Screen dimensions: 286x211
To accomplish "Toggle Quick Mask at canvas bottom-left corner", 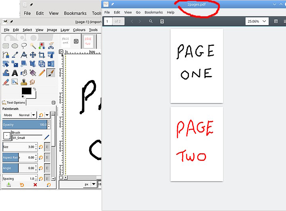I will (x=61, y=178).
